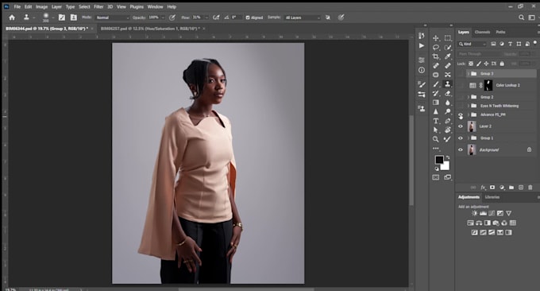Open the Actions panel play icon
Viewport: 540px width, 291px height.
coord(422,45)
